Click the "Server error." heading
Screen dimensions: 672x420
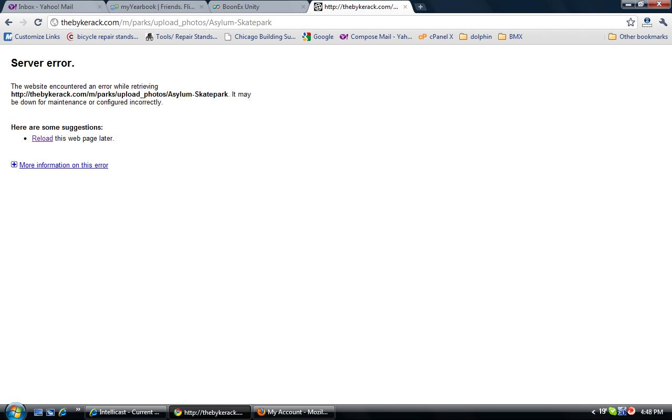(x=43, y=63)
